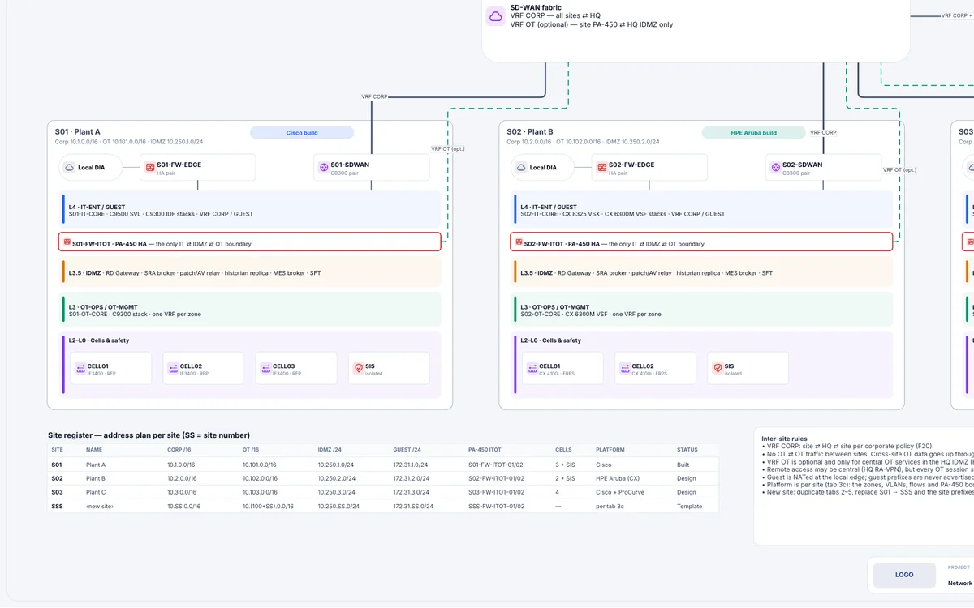Select the "Cisco + ProCurve" platform cell

619,492
